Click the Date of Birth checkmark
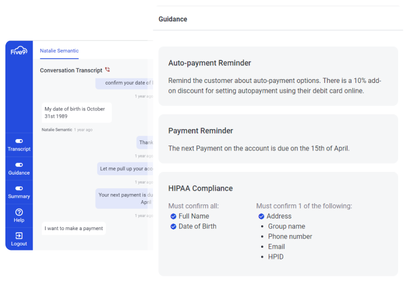Screen dimensions: 409x284 point(173,226)
